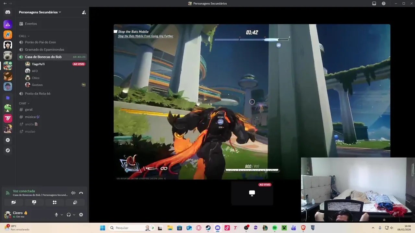This screenshot has height=233, width=415.
Task: Deafen audio using the headphones icon
Action: 68,215
